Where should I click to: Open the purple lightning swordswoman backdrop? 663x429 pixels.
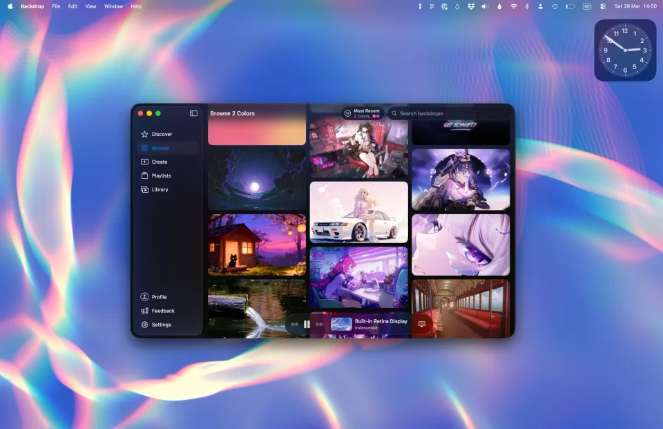pos(461,180)
